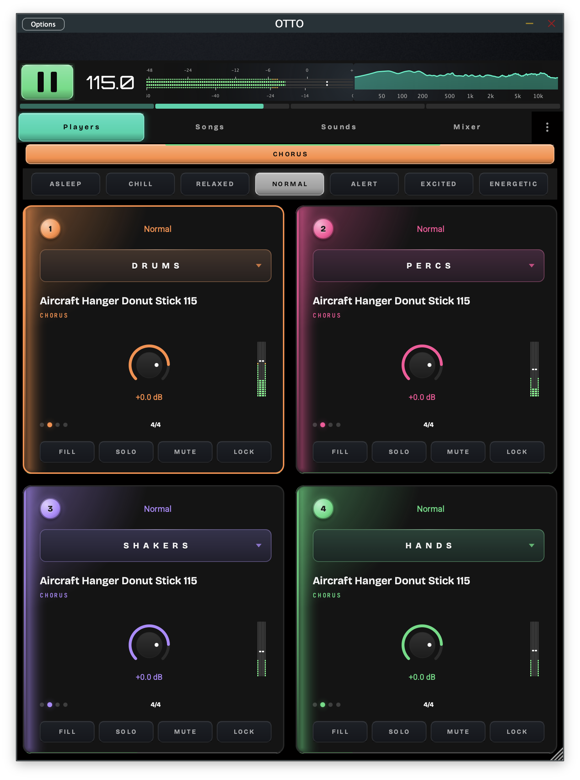The image size is (580, 780).
Task: Click the Options button
Action: [43, 24]
